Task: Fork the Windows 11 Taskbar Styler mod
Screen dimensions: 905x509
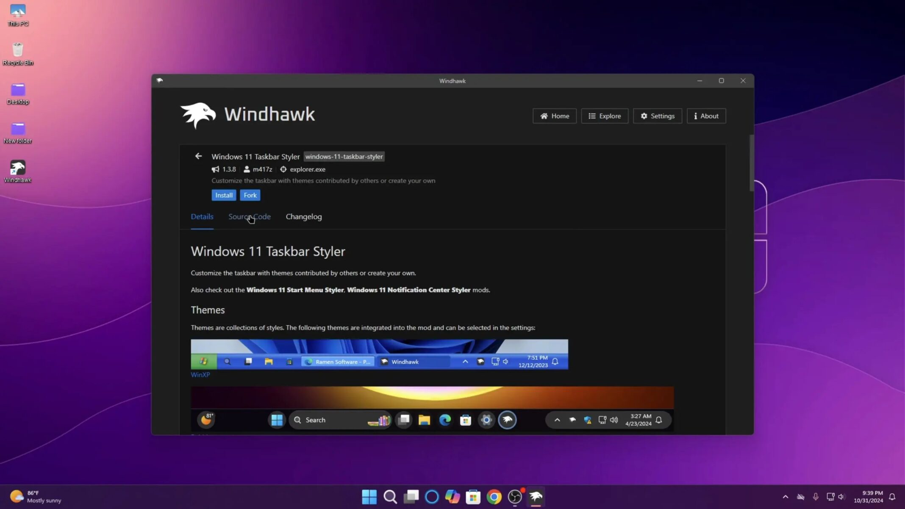Action: [250, 195]
